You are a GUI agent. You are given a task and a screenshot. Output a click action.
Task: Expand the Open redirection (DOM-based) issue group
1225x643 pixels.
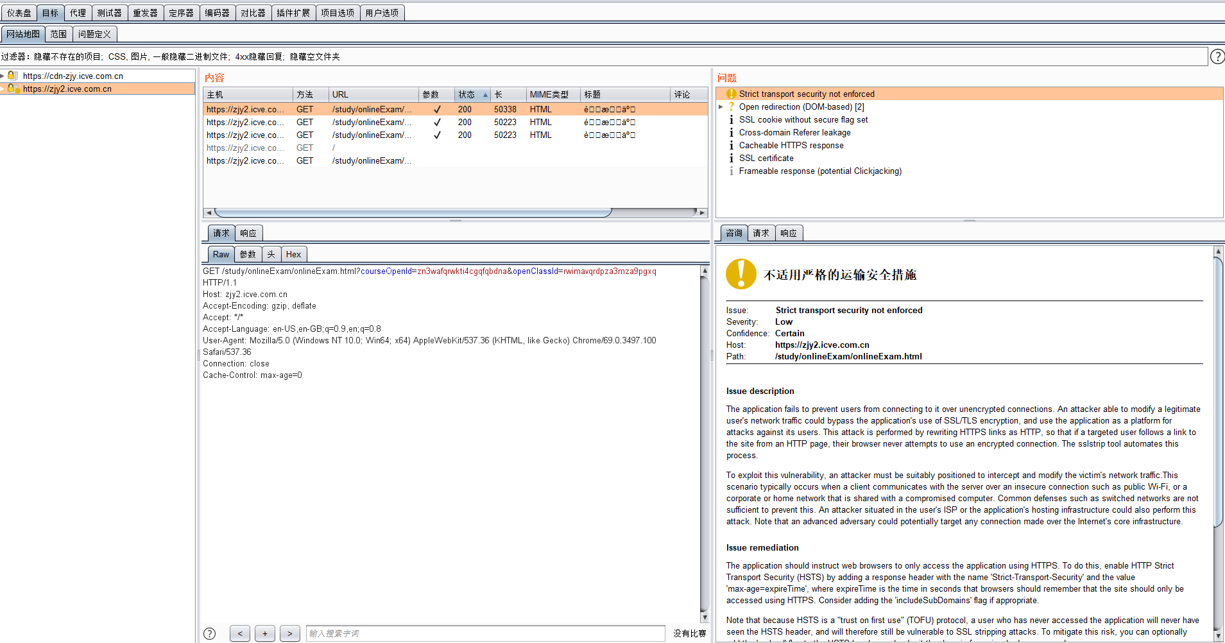click(x=721, y=107)
